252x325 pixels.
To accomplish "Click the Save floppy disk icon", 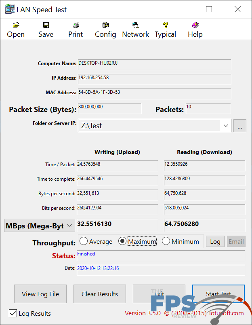I will [46, 25].
